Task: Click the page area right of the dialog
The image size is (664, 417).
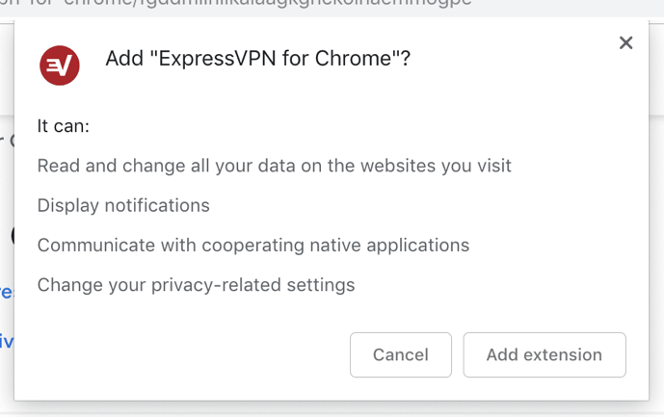Action: click(x=656, y=212)
